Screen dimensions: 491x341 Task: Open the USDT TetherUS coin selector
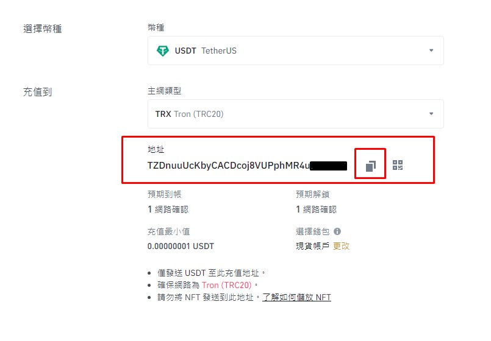(x=296, y=51)
